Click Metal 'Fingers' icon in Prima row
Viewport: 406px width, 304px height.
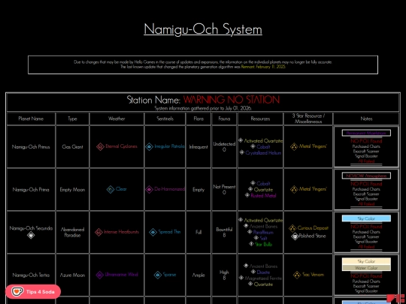point(294,189)
